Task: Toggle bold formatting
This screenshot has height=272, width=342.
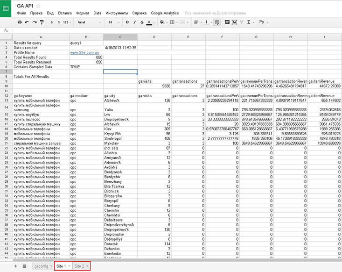Action: 127,22
